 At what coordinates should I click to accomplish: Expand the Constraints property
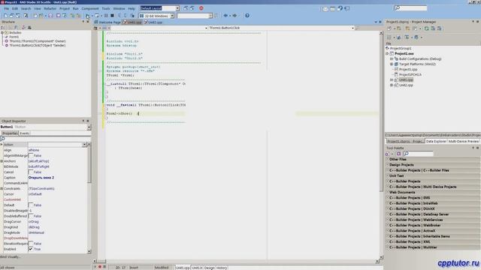pos(2,188)
